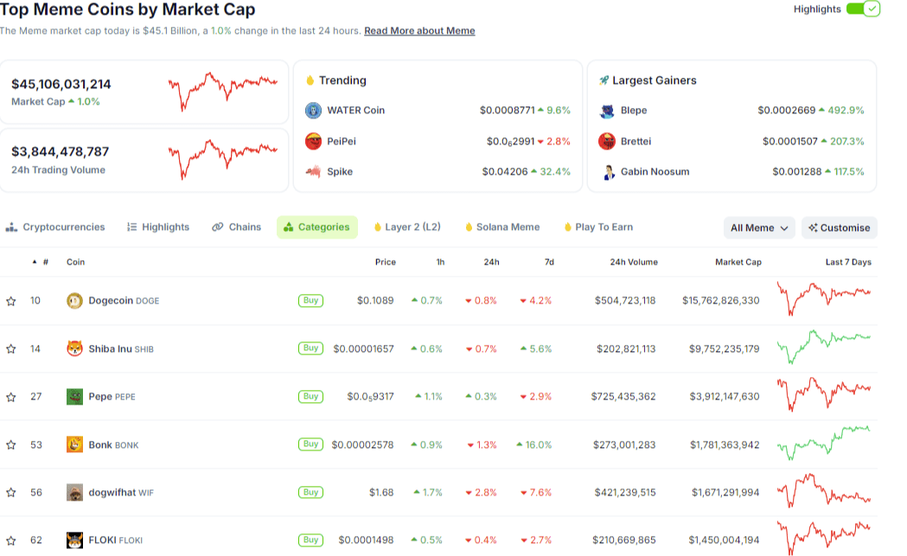Image resolution: width=907 pixels, height=556 pixels.
Task: Open the dogwifhat WIF coin name
Action: (121, 492)
